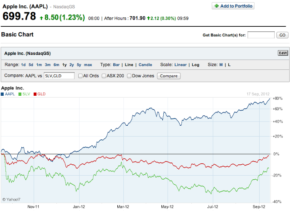Click the green SLV legend swatch
291x211 pixels.
pyautogui.click(x=20, y=94)
